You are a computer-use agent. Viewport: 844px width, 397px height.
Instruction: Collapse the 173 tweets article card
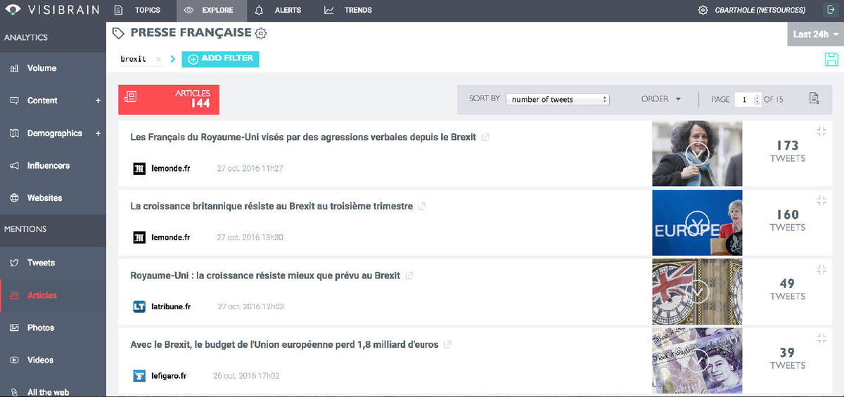click(x=821, y=131)
